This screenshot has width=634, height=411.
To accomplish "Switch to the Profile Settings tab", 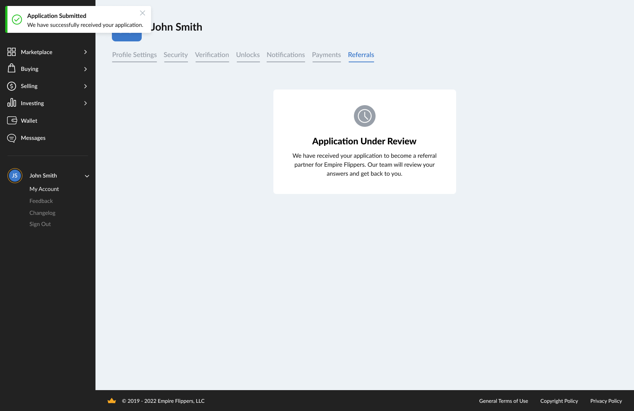I will click(x=134, y=55).
